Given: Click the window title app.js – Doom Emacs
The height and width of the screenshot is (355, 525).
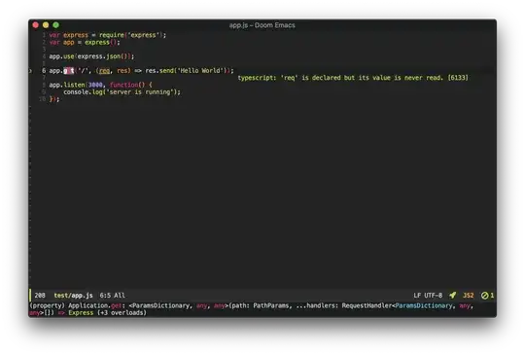Looking at the screenshot, I should click(x=262, y=25).
